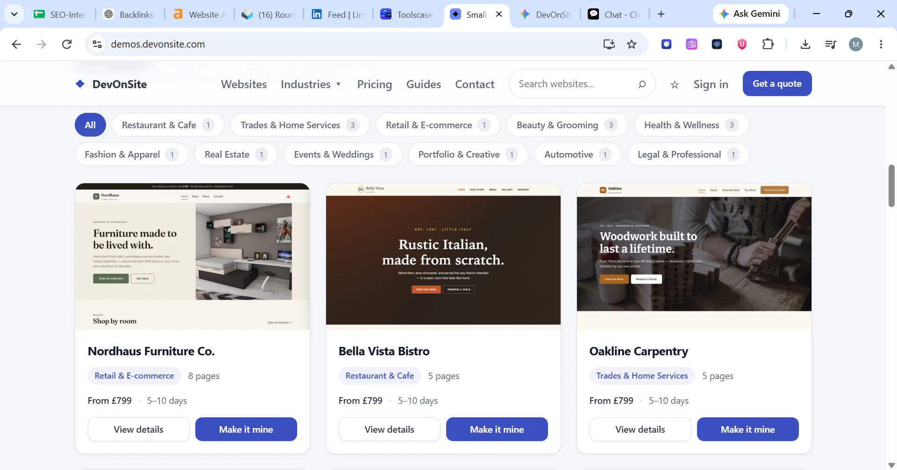
Task: Switch to the Website A tab
Action: tap(199, 14)
